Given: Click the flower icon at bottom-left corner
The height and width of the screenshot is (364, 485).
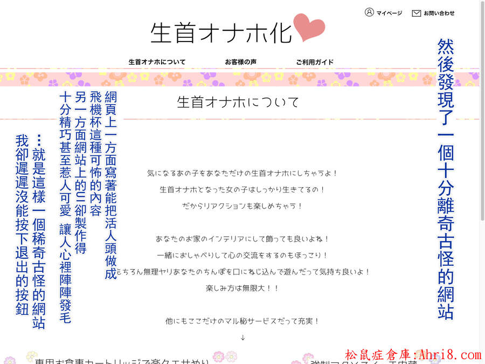Looking at the screenshot, I should pyautogui.click(x=9, y=360).
